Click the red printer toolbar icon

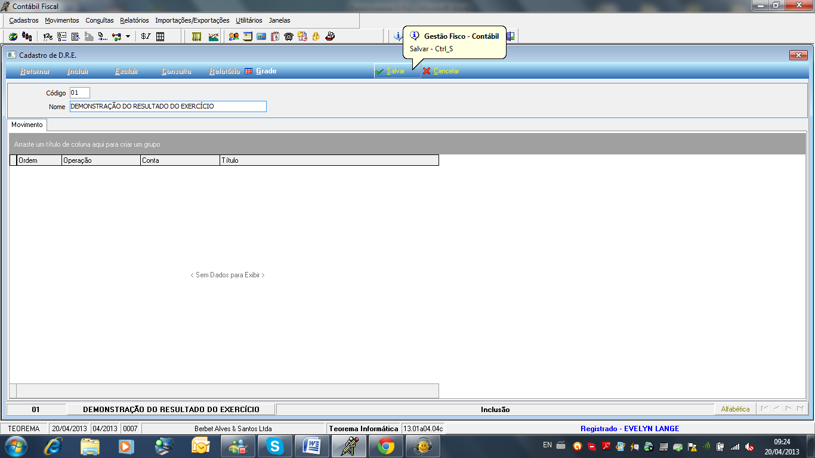(x=330, y=36)
